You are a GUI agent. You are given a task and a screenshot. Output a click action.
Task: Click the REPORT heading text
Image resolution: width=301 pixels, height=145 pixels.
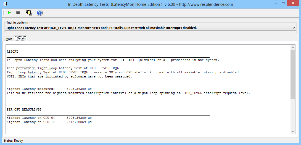click(x=12, y=52)
